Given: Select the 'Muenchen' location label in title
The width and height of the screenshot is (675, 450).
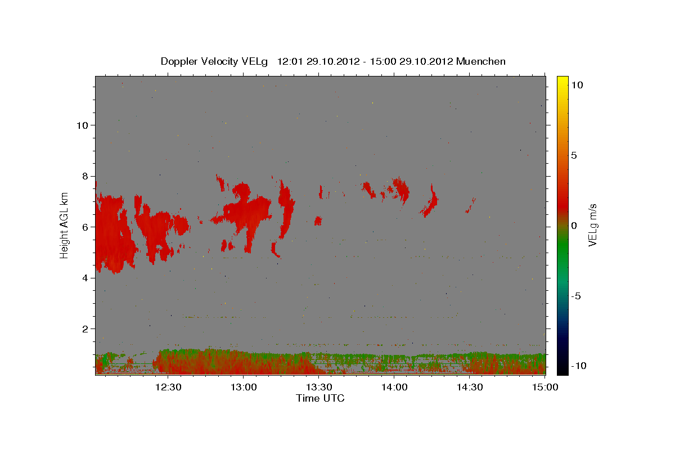Looking at the screenshot, I should tap(481, 61).
